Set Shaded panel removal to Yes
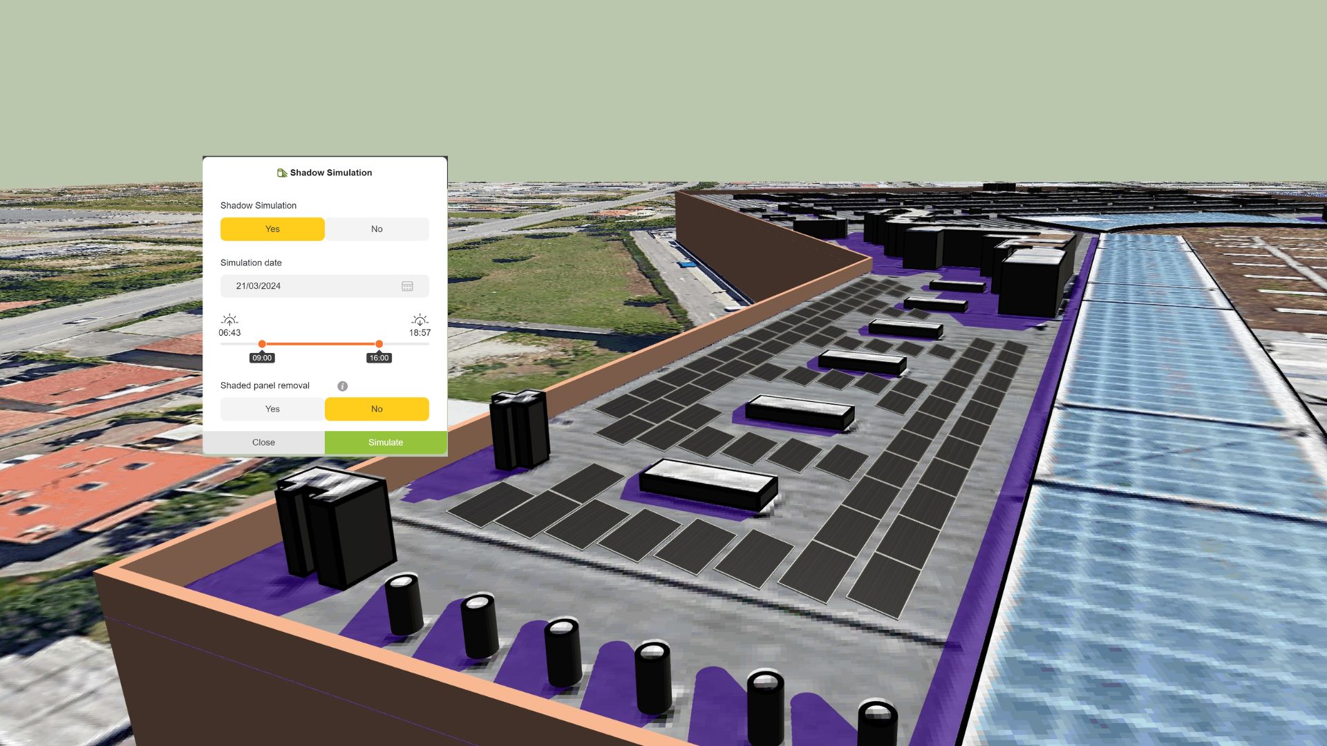 click(272, 409)
